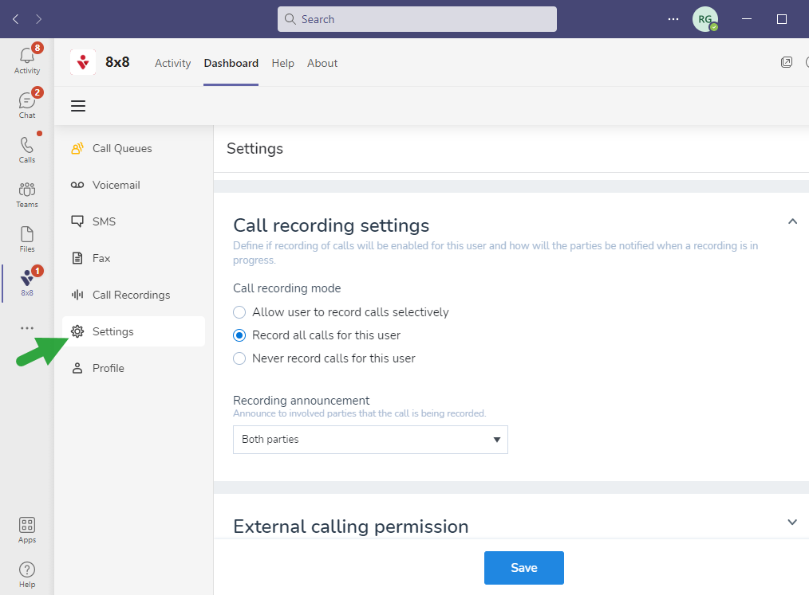The image size is (809, 595).
Task: Open Files in the Teams sidebar
Action: click(x=27, y=236)
